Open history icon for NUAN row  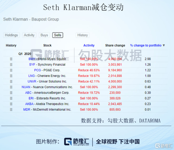click(11, 87)
